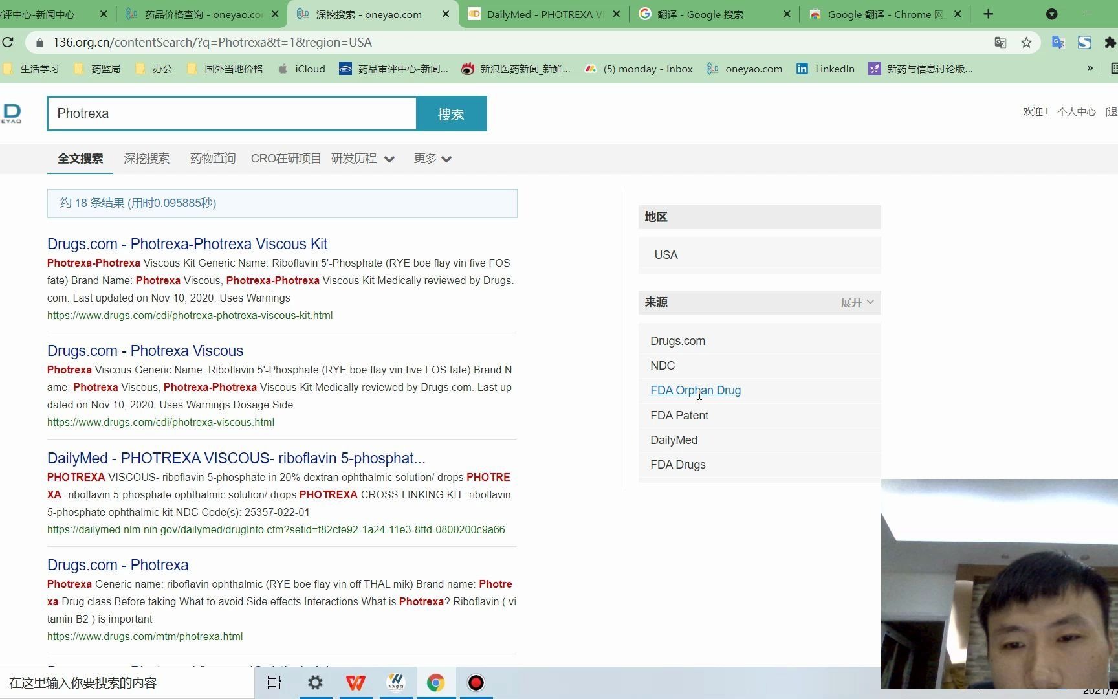This screenshot has width=1118, height=699.
Task: Open the mtm/photrexa.html URL link
Action: pyautogui.click(x=145, y=636)
